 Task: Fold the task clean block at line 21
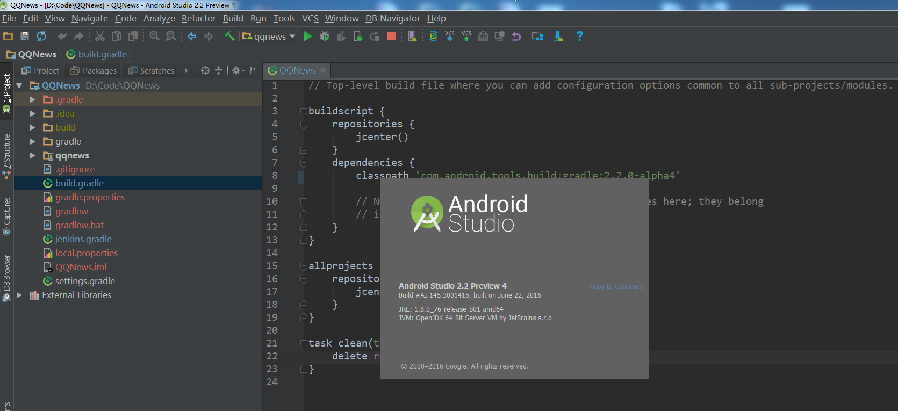tap(304, 343)
